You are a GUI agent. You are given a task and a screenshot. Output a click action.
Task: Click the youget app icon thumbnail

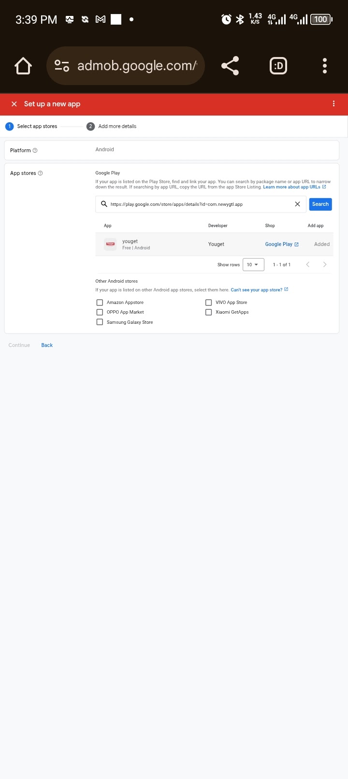pyautogui.click(x=110, y=244)
